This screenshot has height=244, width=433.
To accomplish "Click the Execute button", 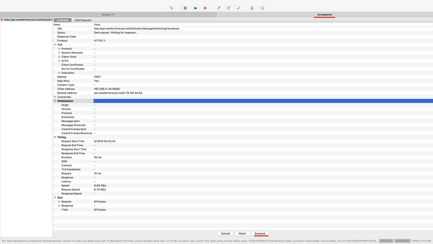I will pos(260,233).
